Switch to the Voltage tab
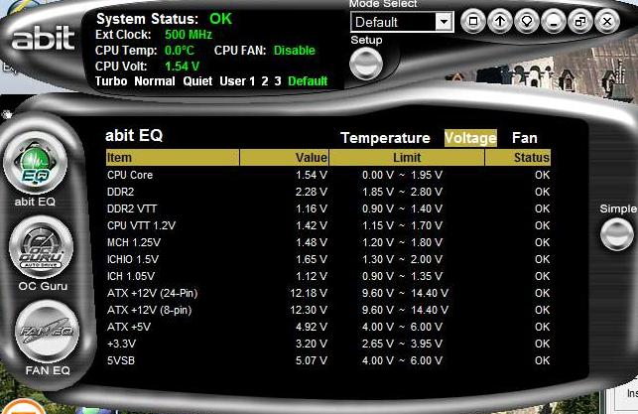 pyautogui.click(x=470, y=138)
